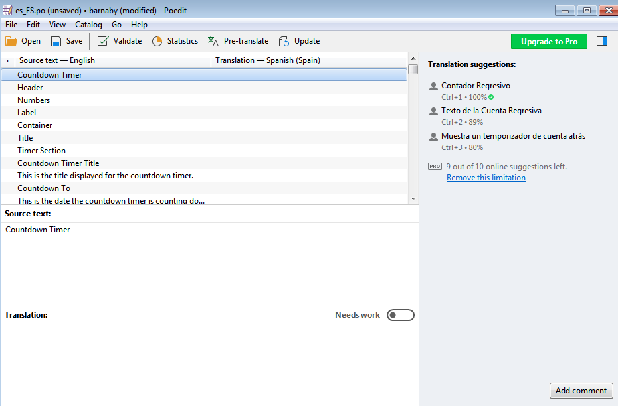Select the Countdown Timer Title entry

(x=58, y=163)
